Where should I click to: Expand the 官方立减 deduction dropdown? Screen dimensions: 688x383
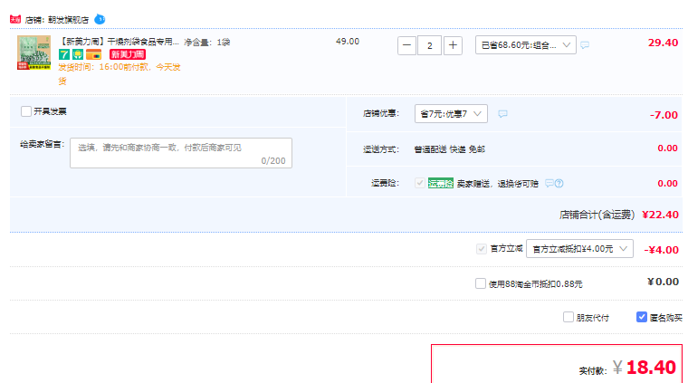579,249
